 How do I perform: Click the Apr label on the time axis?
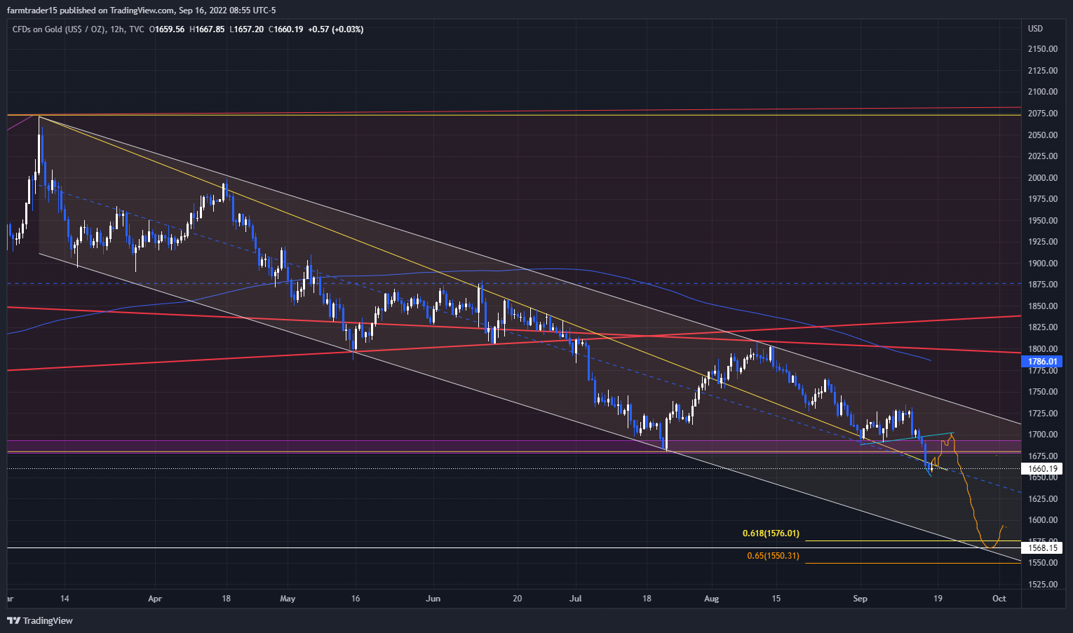tap(155, 599)
